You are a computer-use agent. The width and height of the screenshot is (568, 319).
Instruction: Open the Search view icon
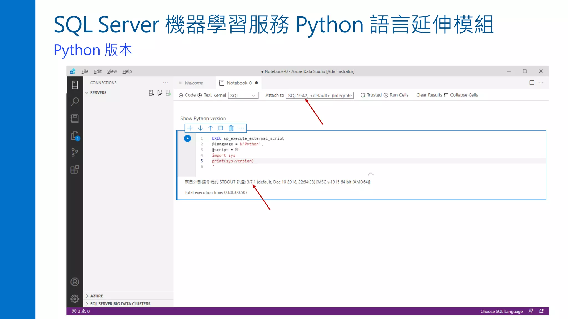[75, 102]
